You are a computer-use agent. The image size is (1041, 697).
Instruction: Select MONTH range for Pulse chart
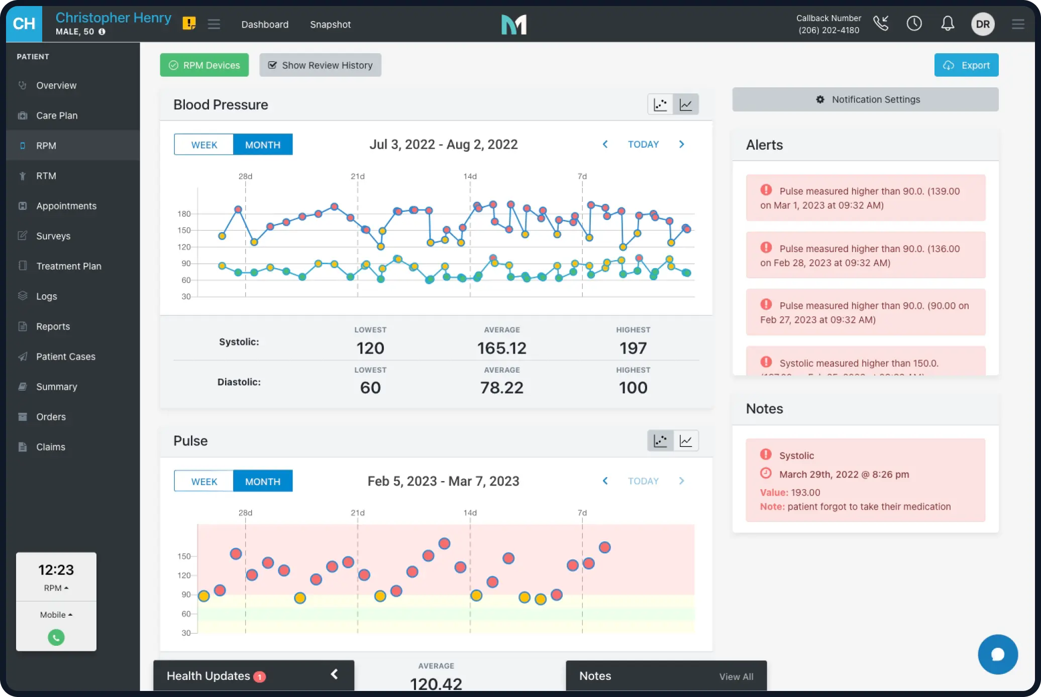point(263,481)
